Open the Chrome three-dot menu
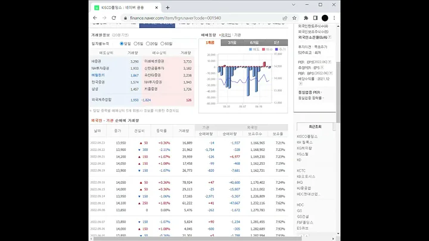Image resolution: width=429 pixels, height=241 pixels. click(x=334, y=18)
